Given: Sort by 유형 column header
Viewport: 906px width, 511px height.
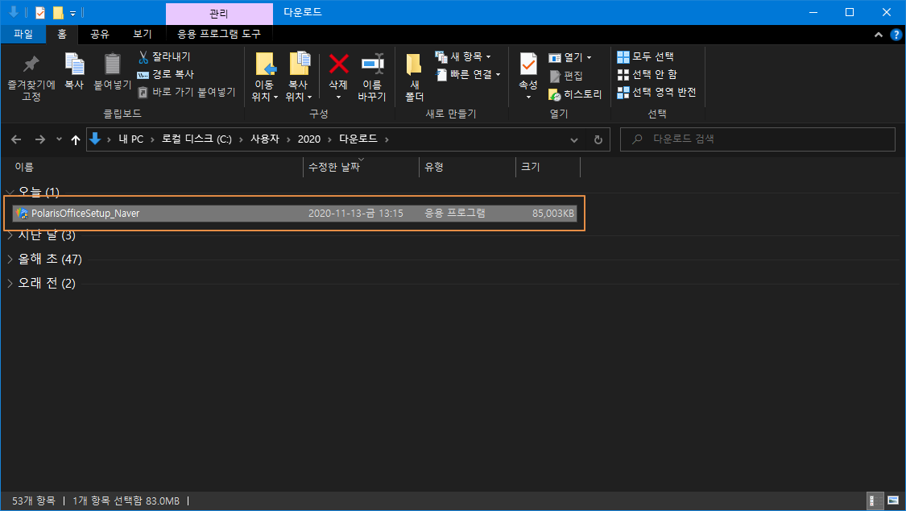Looking at the screenshot, I should click(467, 167).
